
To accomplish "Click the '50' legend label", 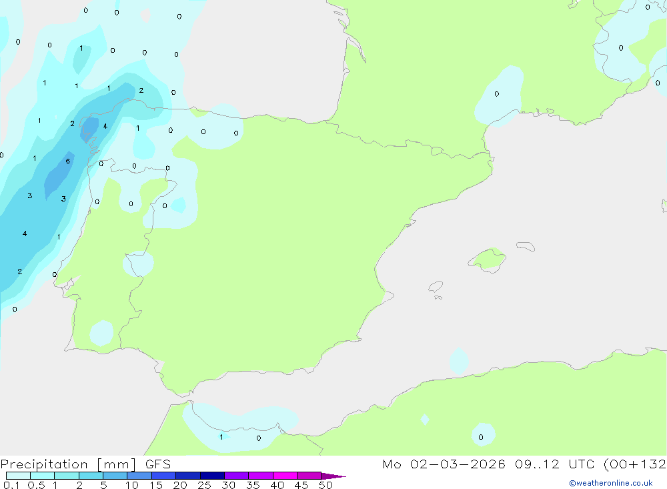I will tap(325, 485).
